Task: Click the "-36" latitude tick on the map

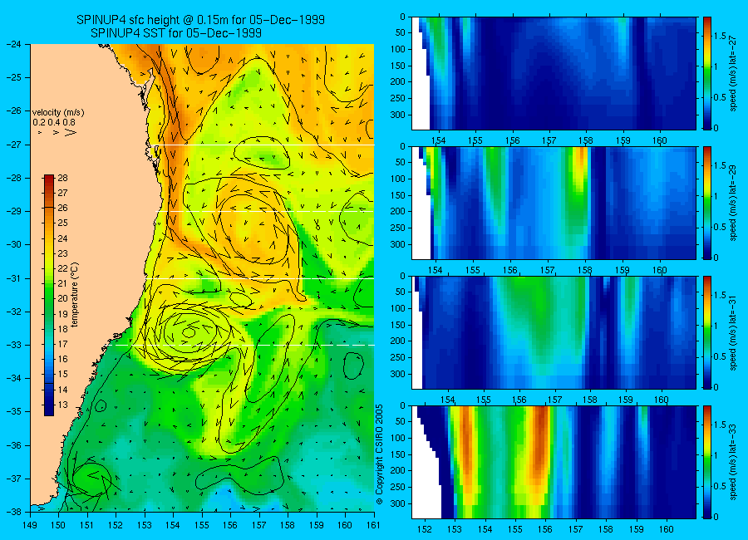Action: (14, 445)
